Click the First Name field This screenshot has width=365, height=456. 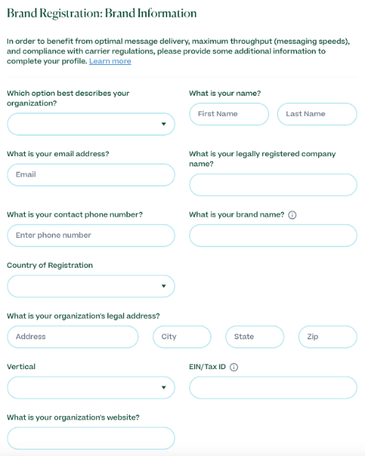coord(228,114)
